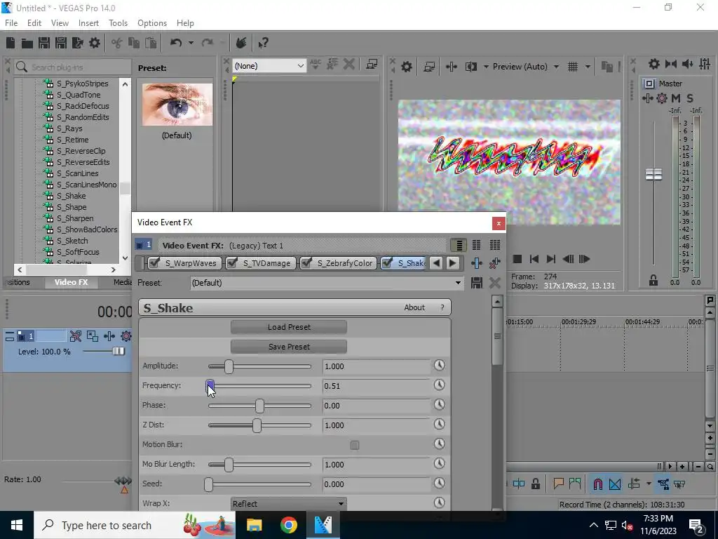The image size is (718, 539).
Task: Toggle Enable Snapping magnet icon
Action: pos(598,484)
